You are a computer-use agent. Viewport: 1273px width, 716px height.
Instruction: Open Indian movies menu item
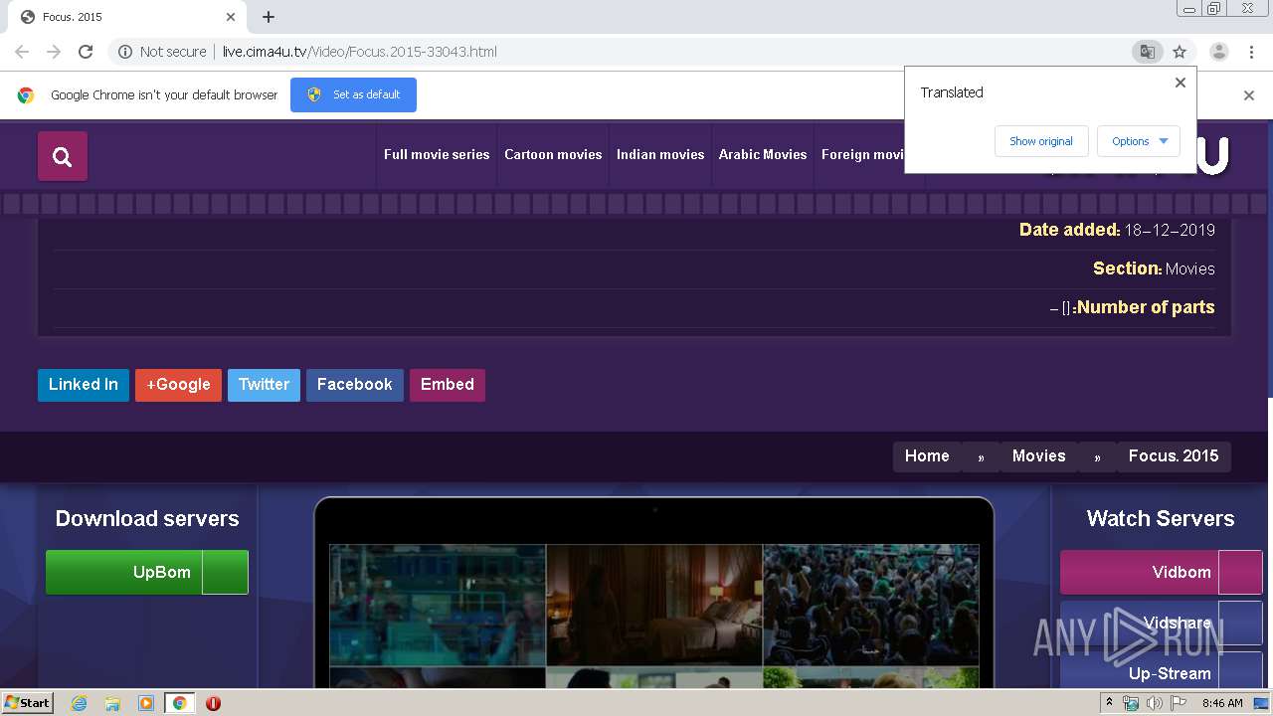[660, 154]
